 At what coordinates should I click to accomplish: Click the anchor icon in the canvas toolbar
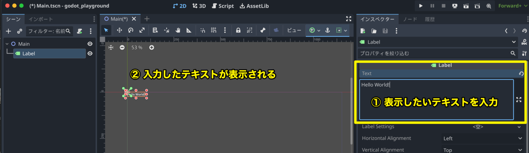(328, 30)
